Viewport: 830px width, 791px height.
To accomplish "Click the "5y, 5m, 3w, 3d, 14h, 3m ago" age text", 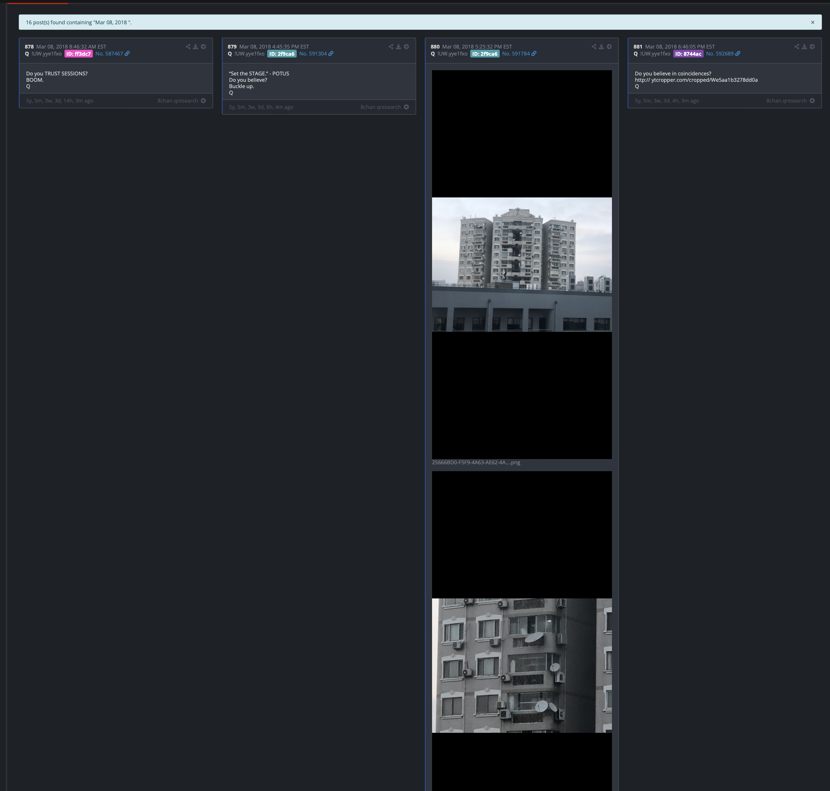I will (x=60, y=101).
